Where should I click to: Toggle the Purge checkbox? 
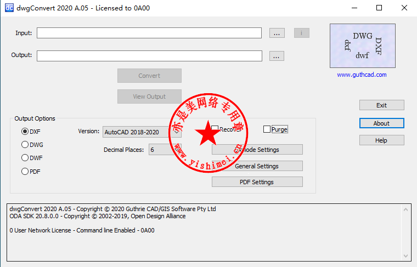click(267, 129)
